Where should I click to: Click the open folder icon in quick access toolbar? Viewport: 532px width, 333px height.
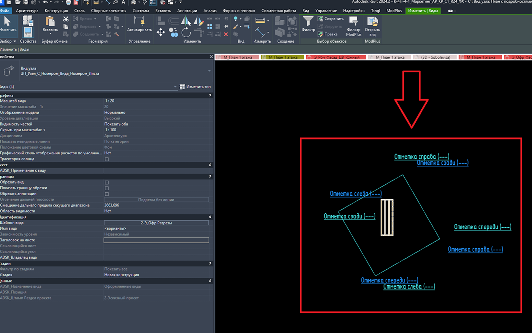pos(18,2)
